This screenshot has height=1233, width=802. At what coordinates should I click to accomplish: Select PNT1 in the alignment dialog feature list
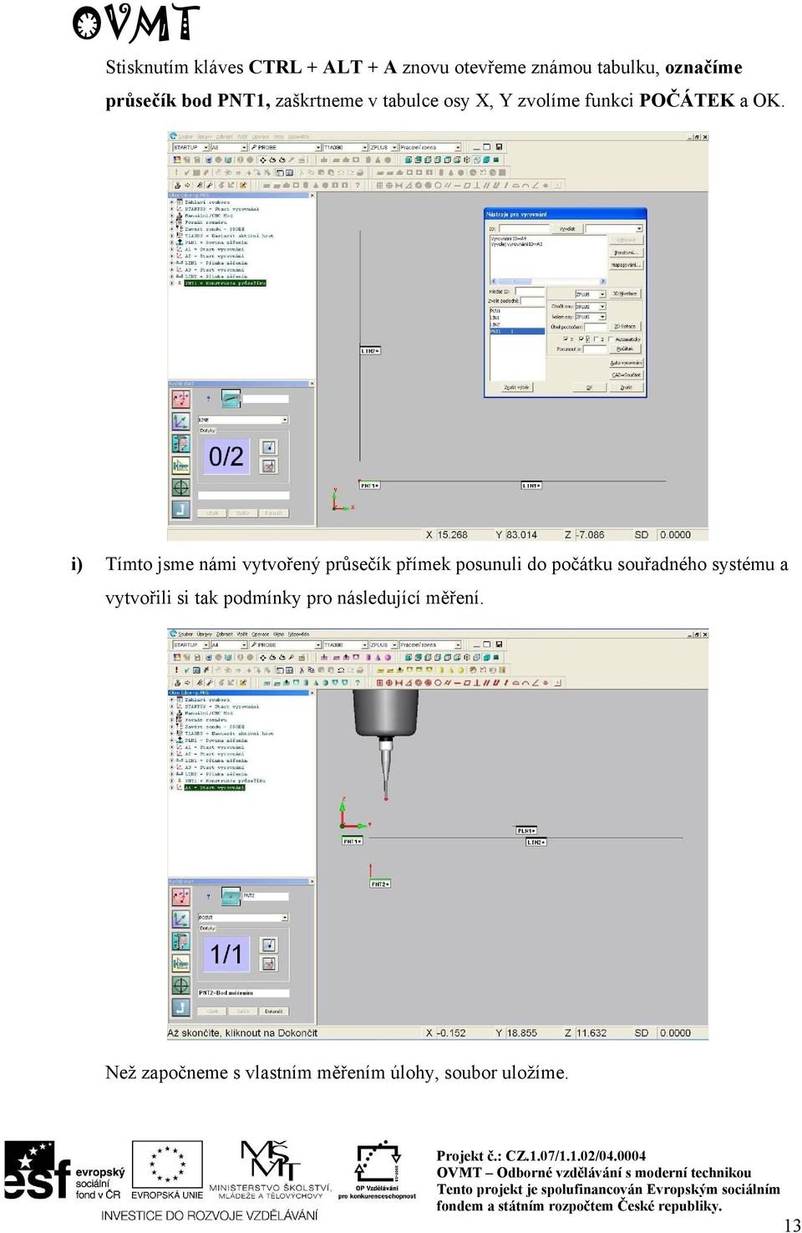click(x=517, y=331)
